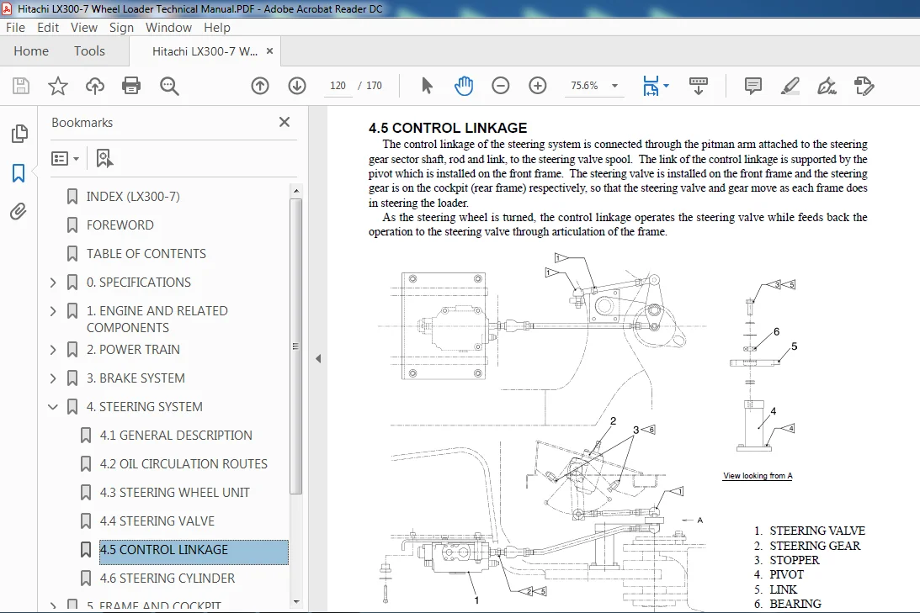
Task: Collapse the 4. STEERING SYSTEM bookmark
Action: [x=53, y=407]
